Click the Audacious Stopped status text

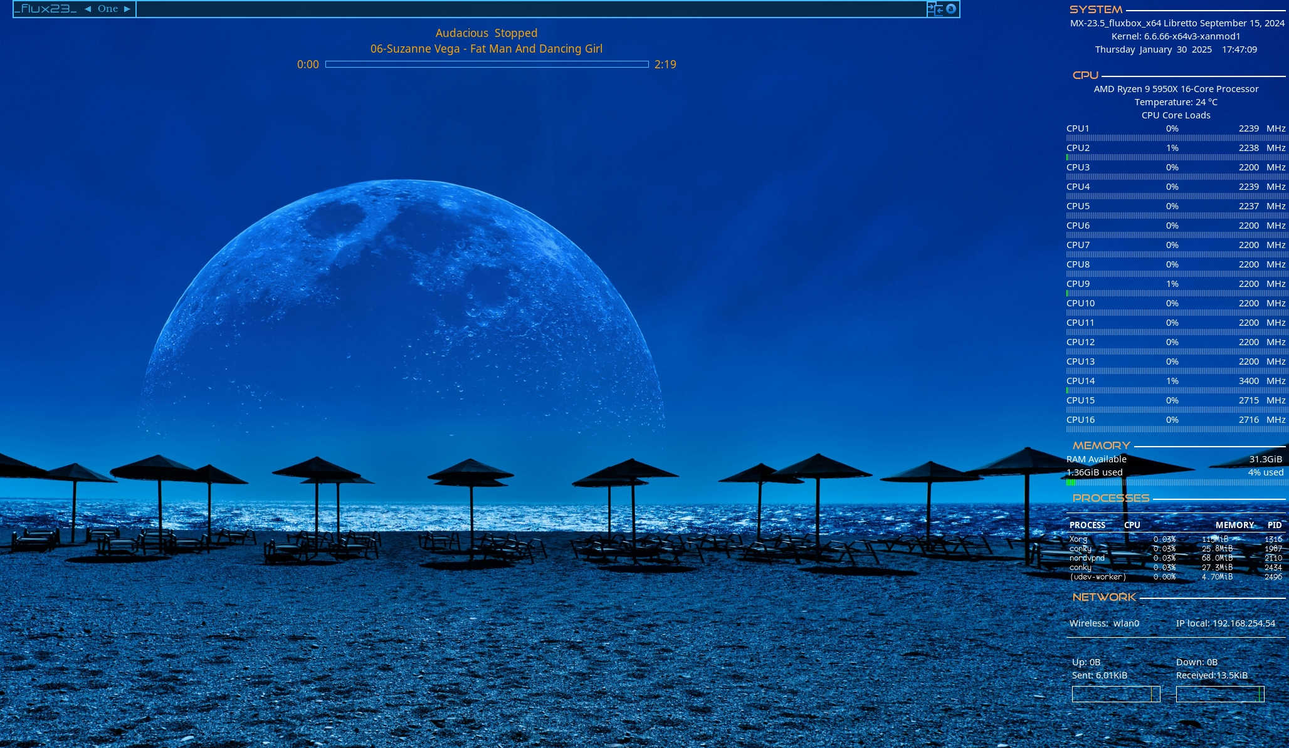click(487, 33)
